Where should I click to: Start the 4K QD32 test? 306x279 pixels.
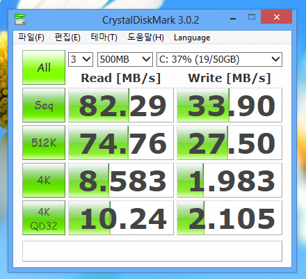click(44, 218)
